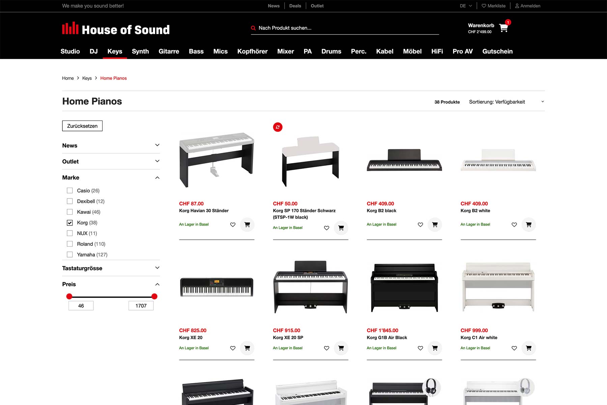Open Merkliste from the top bar
This screenshot has width=607, height=405.
[x=493, y=6]
